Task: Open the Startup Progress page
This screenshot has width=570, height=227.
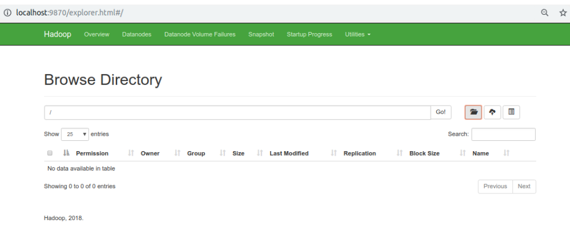Action: pos(310,34)
